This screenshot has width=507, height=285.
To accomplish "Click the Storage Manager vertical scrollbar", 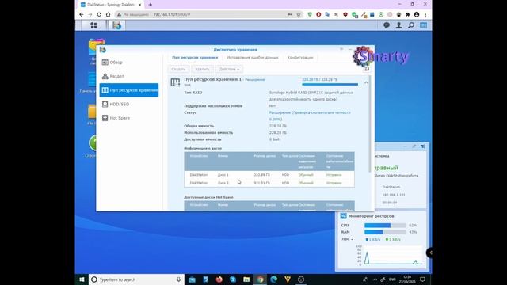I will pyautogui.click(x=370, y=124).
